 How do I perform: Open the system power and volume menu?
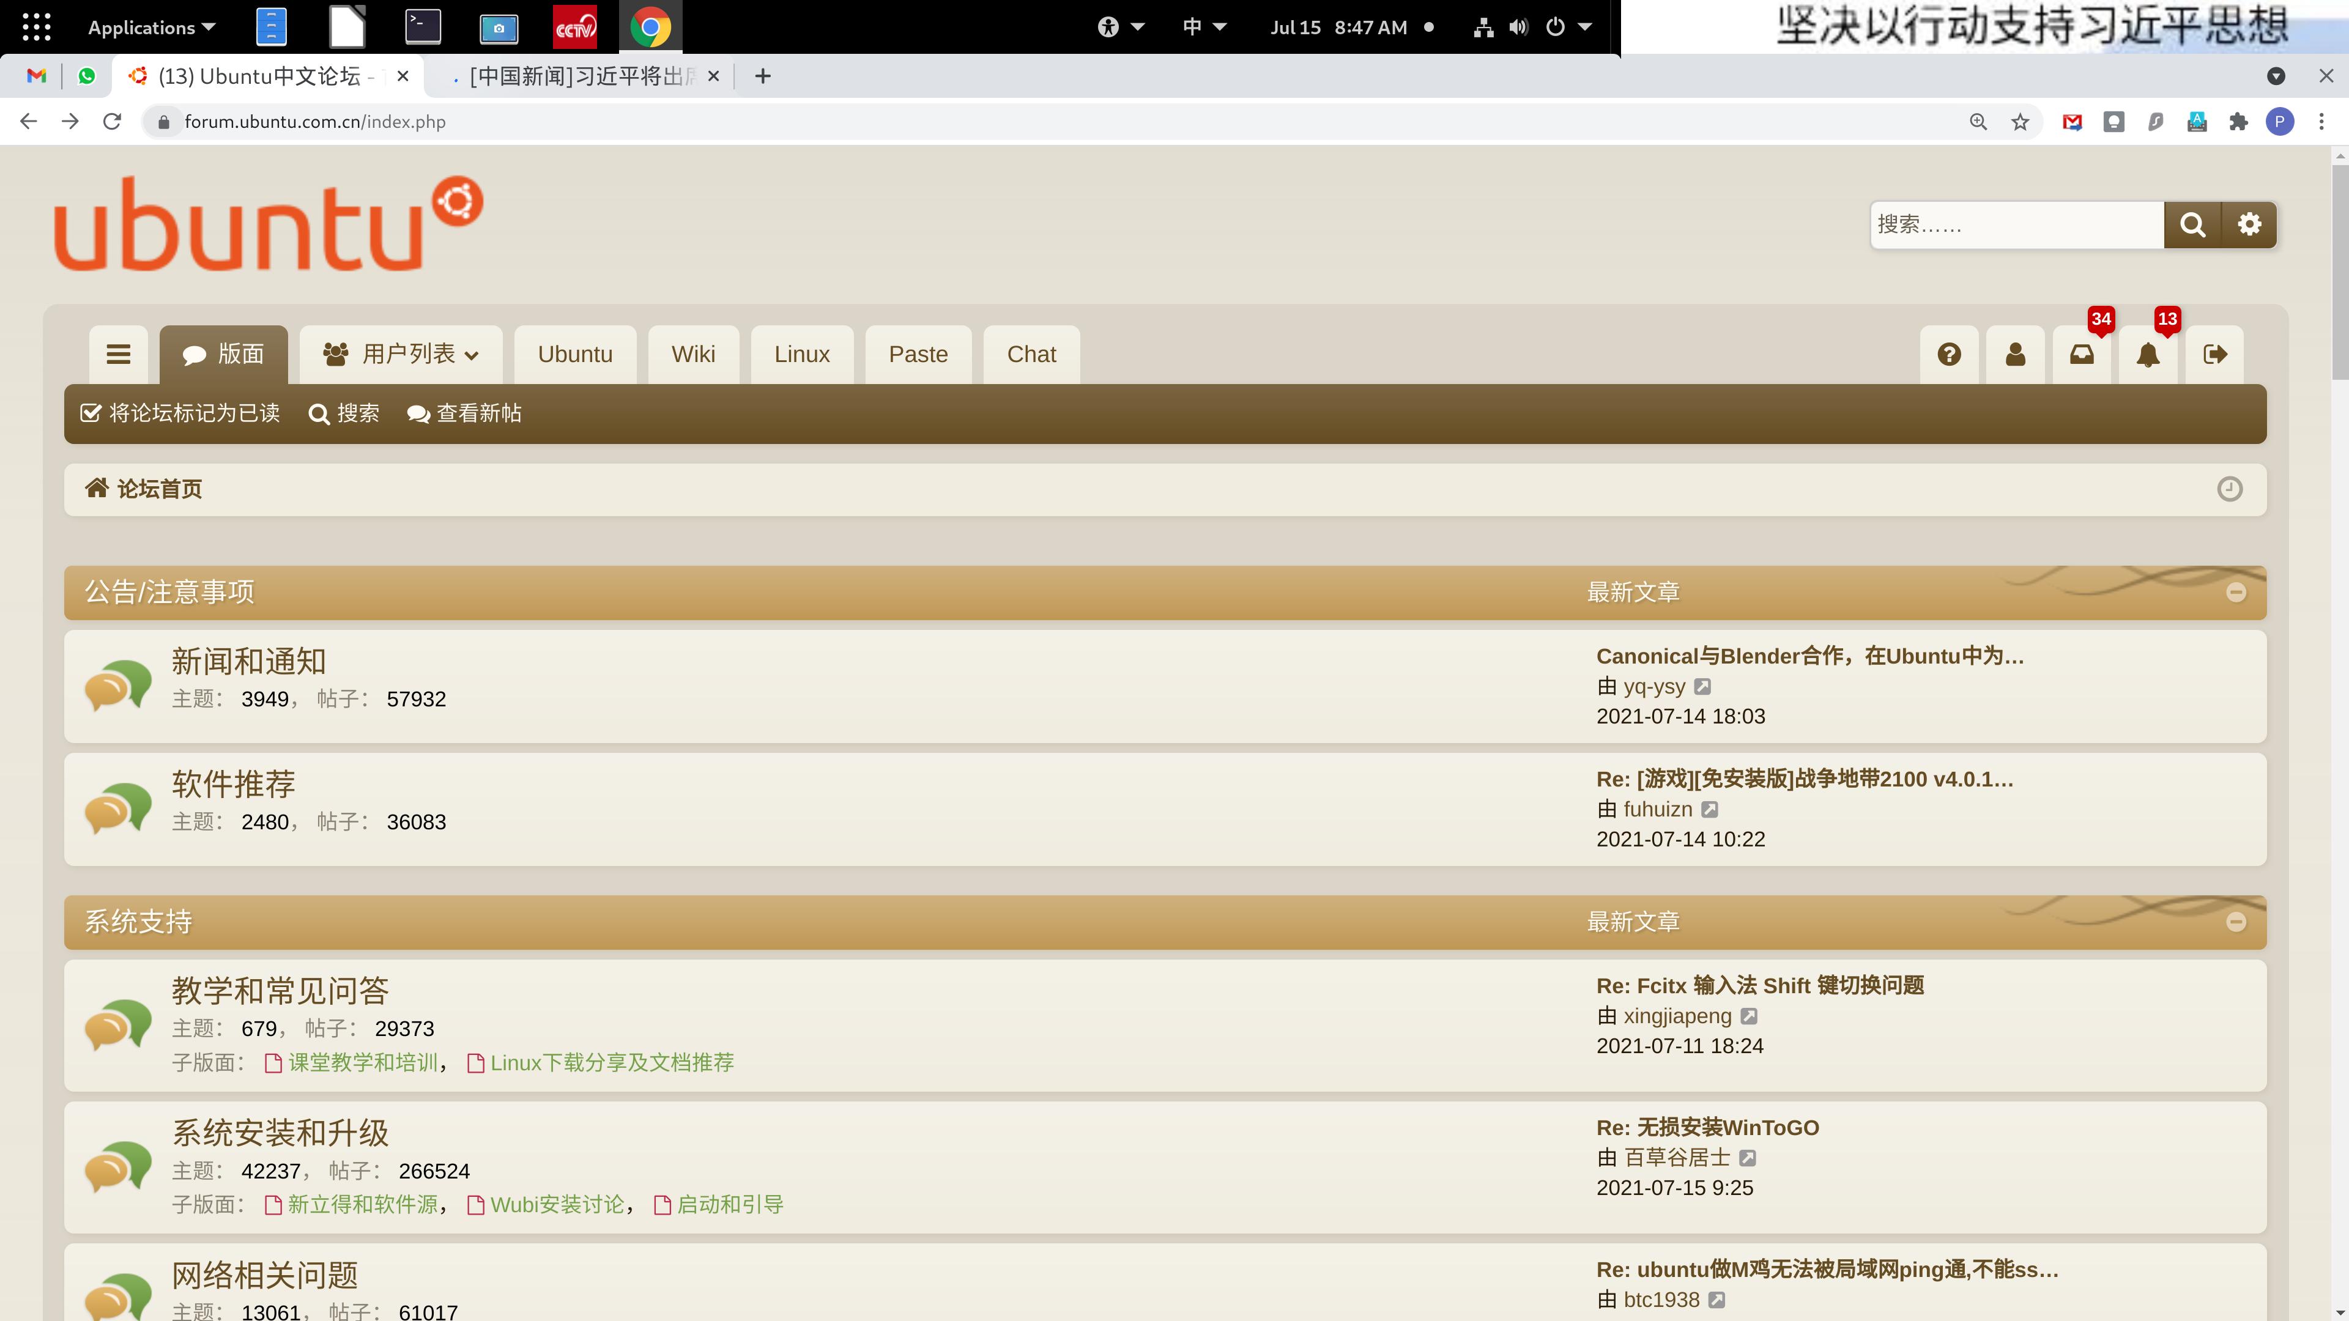[1532, 28]
